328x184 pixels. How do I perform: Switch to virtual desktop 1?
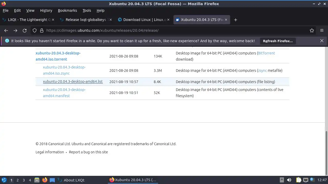(11, 180)
